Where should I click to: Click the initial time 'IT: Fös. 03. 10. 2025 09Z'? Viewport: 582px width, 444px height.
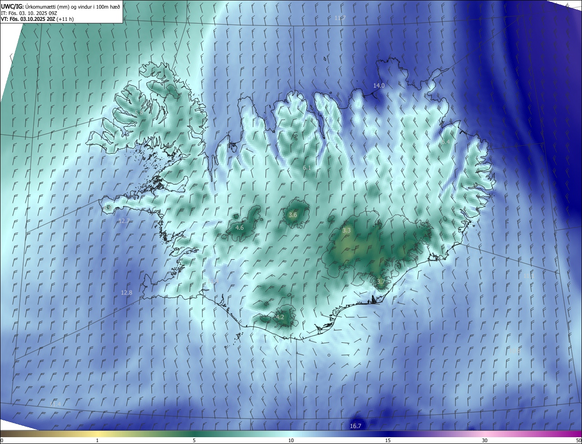pyautogui.click(x=28, y=13)
